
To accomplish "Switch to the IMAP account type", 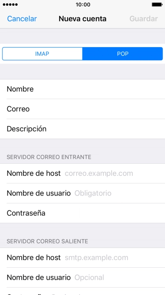I will pyautogui.click(x=42, y=54).
